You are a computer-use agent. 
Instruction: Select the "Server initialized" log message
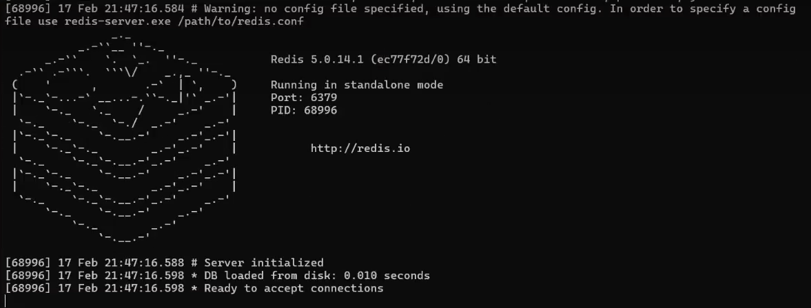click(264, 263)
